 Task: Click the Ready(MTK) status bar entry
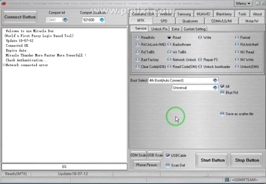click(16, 174)
